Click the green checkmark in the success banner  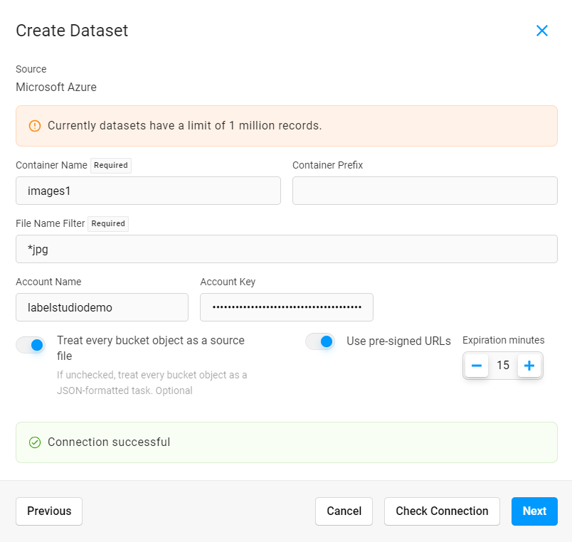tap(34, 442)
